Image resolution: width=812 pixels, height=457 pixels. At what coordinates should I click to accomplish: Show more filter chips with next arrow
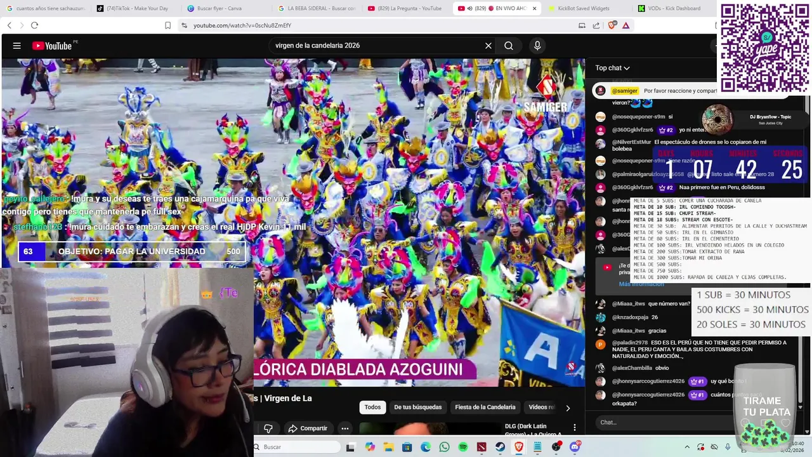568,407
